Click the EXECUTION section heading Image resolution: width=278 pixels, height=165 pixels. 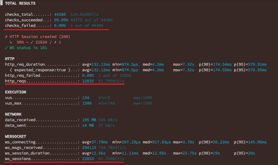pyautogui.click(x=15, y=92)
